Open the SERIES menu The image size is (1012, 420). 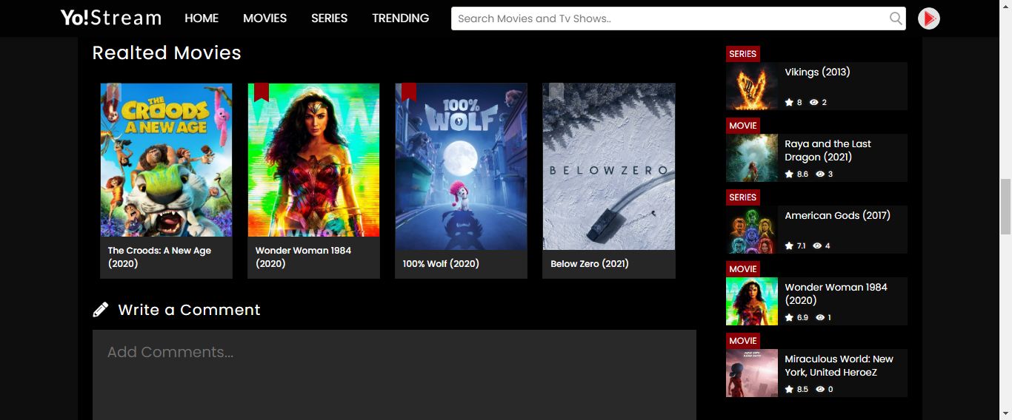point(329,18)
